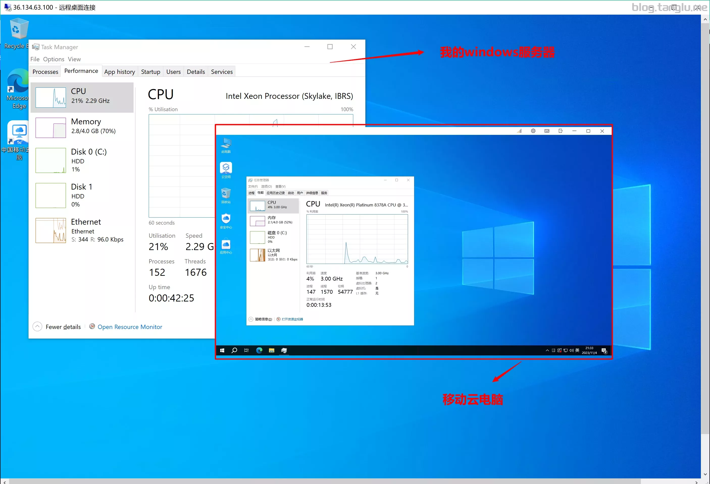The width and height of the screenshot is (710, 484).
Task: Expand Services tab in Task Manager
Action: coord(222,72)
